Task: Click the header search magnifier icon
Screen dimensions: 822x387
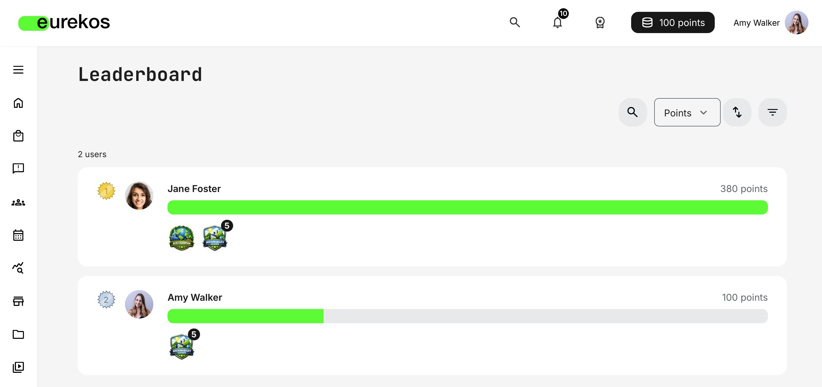Action: tap(515, 22)
